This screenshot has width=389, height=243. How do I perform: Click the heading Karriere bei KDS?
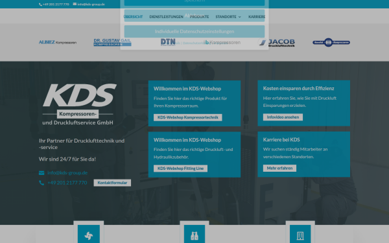click(x=281, y=140)
